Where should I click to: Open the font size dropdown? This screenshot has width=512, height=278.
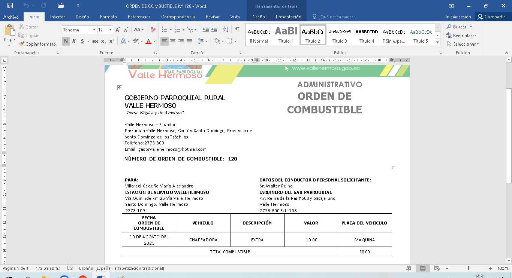(110, 30)
